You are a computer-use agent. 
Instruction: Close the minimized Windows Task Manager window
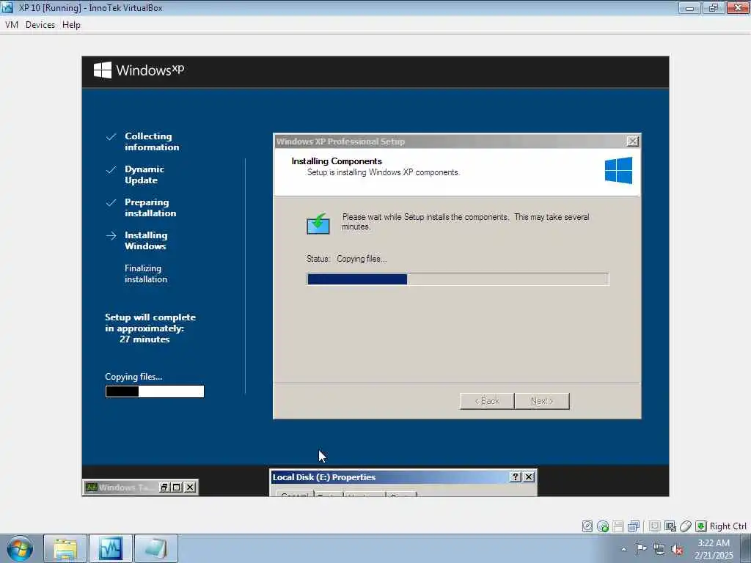[190, 487]
